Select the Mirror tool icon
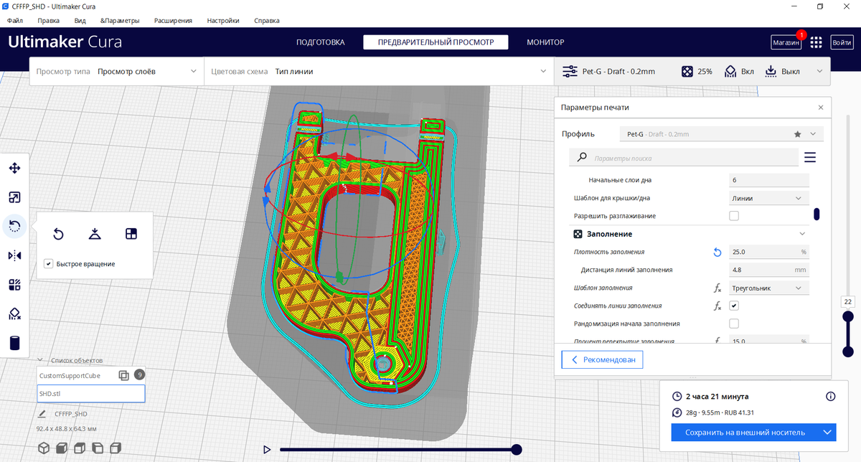The width and height of the screenshot is (861, 462). tap(14, 255)
